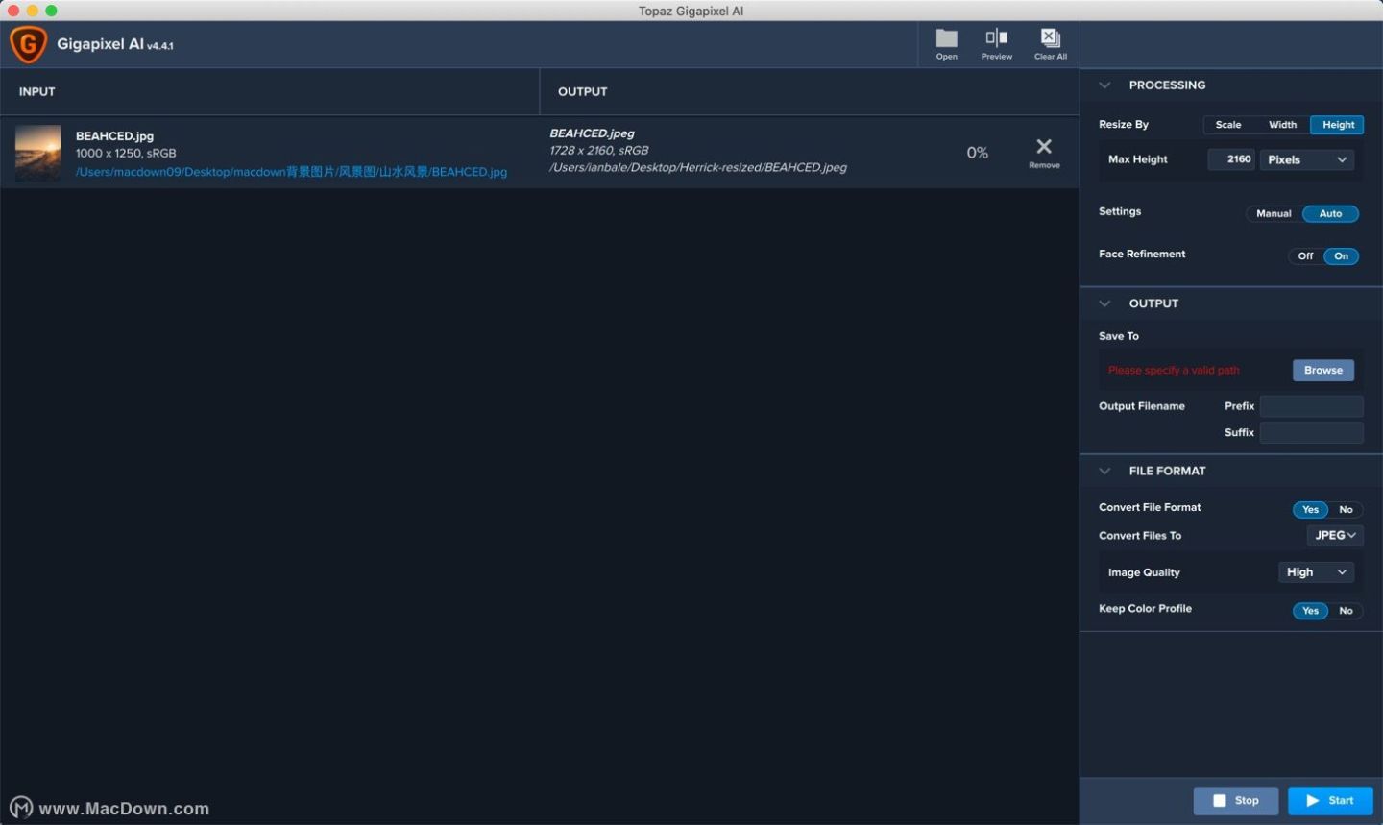Click the 0% progress indicator
Image resolution: width=1383 pixels, height=825 pixels.
[978, 153]
